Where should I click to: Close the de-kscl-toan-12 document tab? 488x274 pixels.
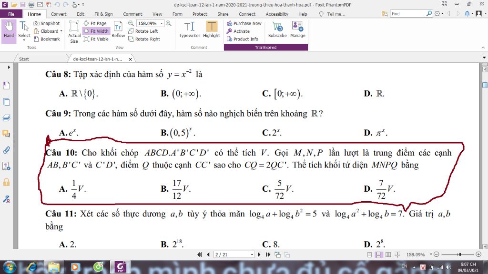pos(131,59)
